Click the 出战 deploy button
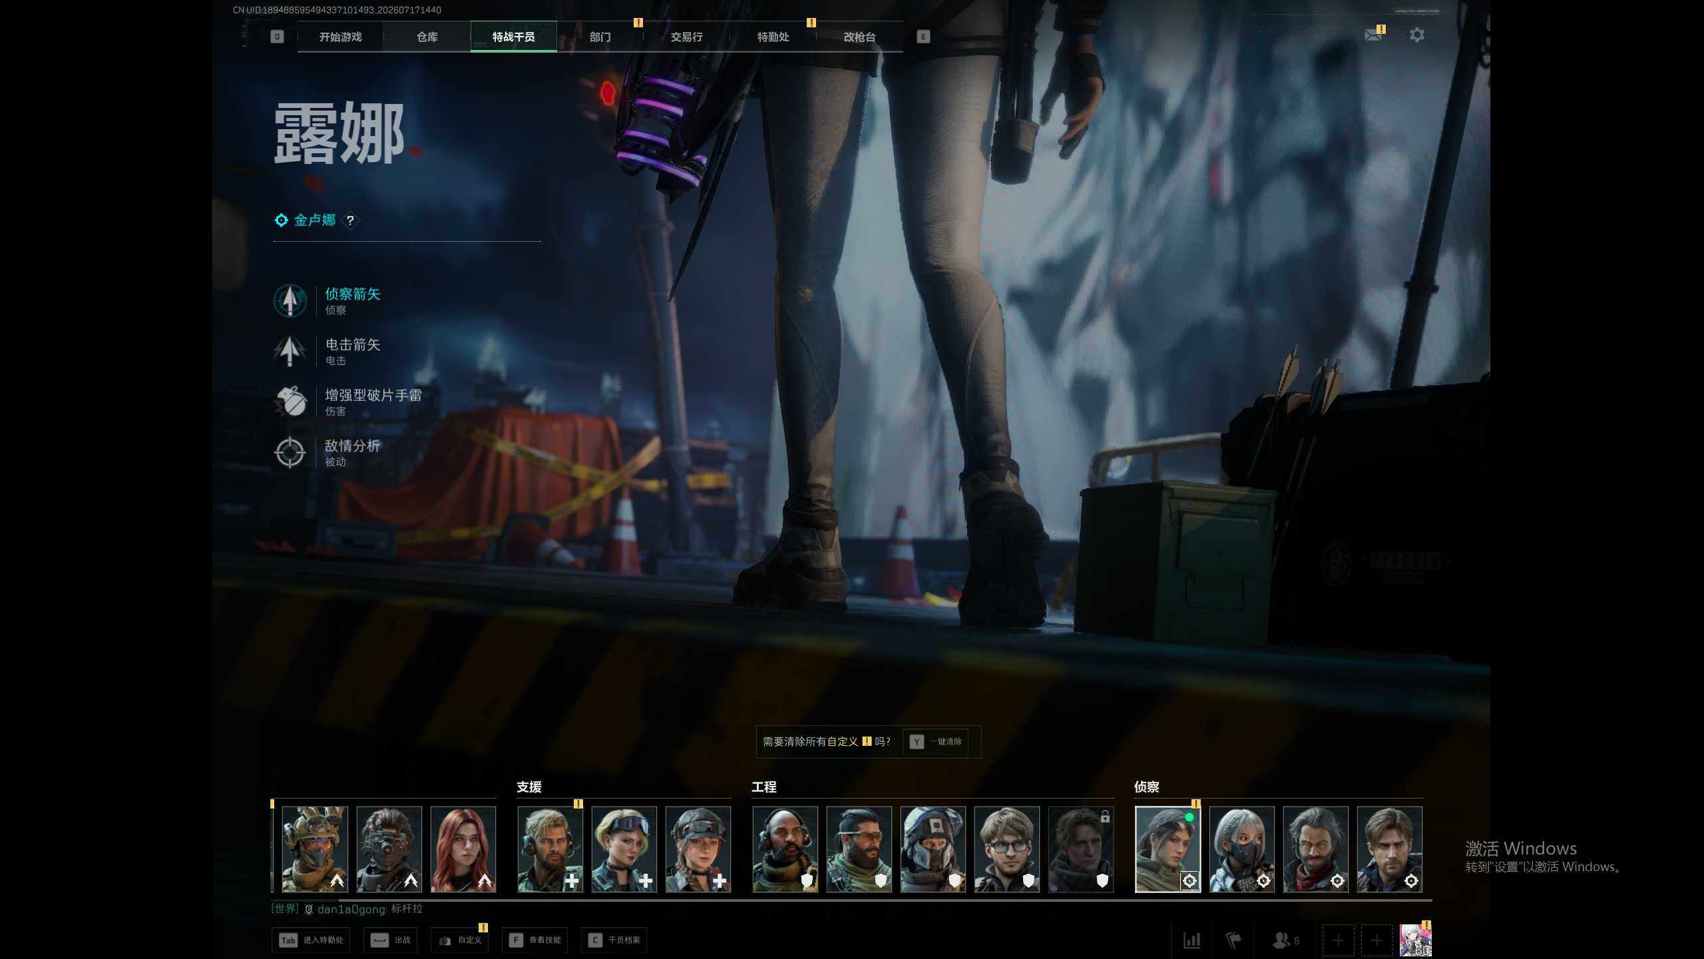This screenshot has height=959, width=1704. pos(391,940)
